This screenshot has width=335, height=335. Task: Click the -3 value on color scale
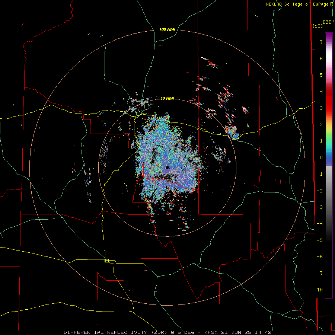click(320, 207)
